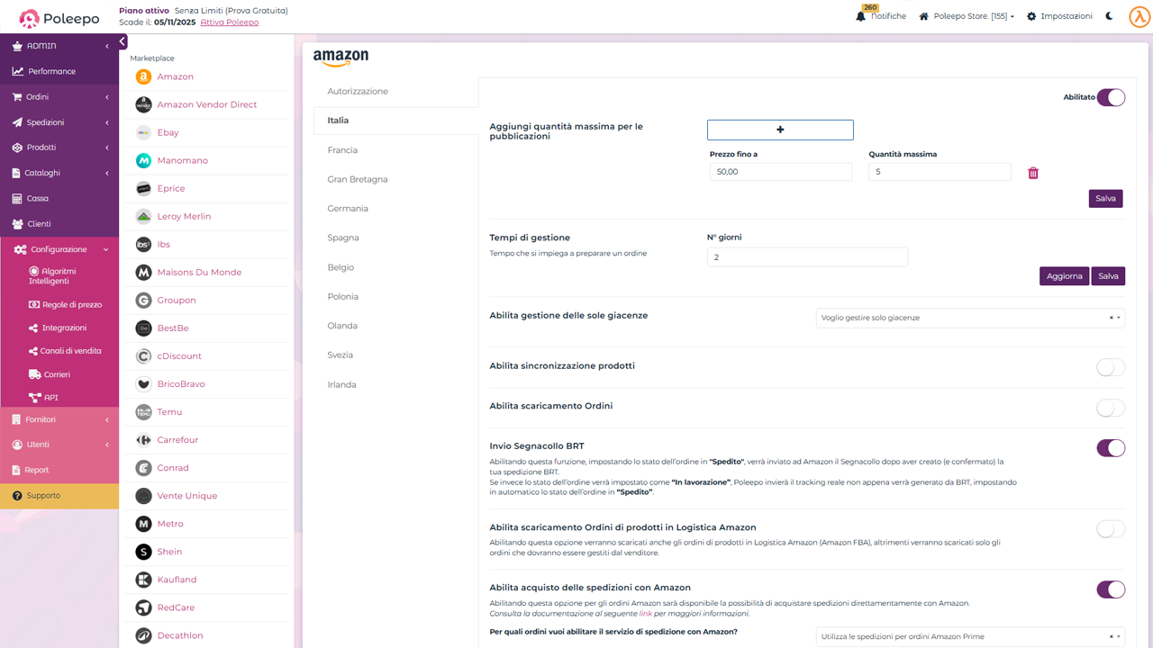Open Performance in the sidebar

click(x=59, y=71)
